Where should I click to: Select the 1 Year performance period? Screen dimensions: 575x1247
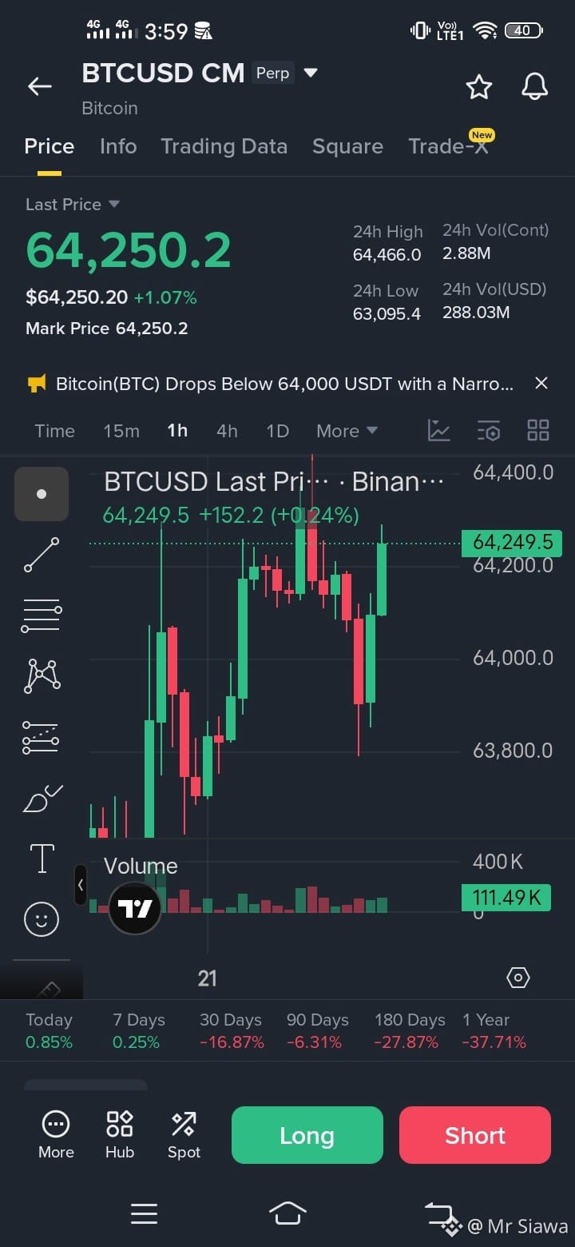(494, 1030)
